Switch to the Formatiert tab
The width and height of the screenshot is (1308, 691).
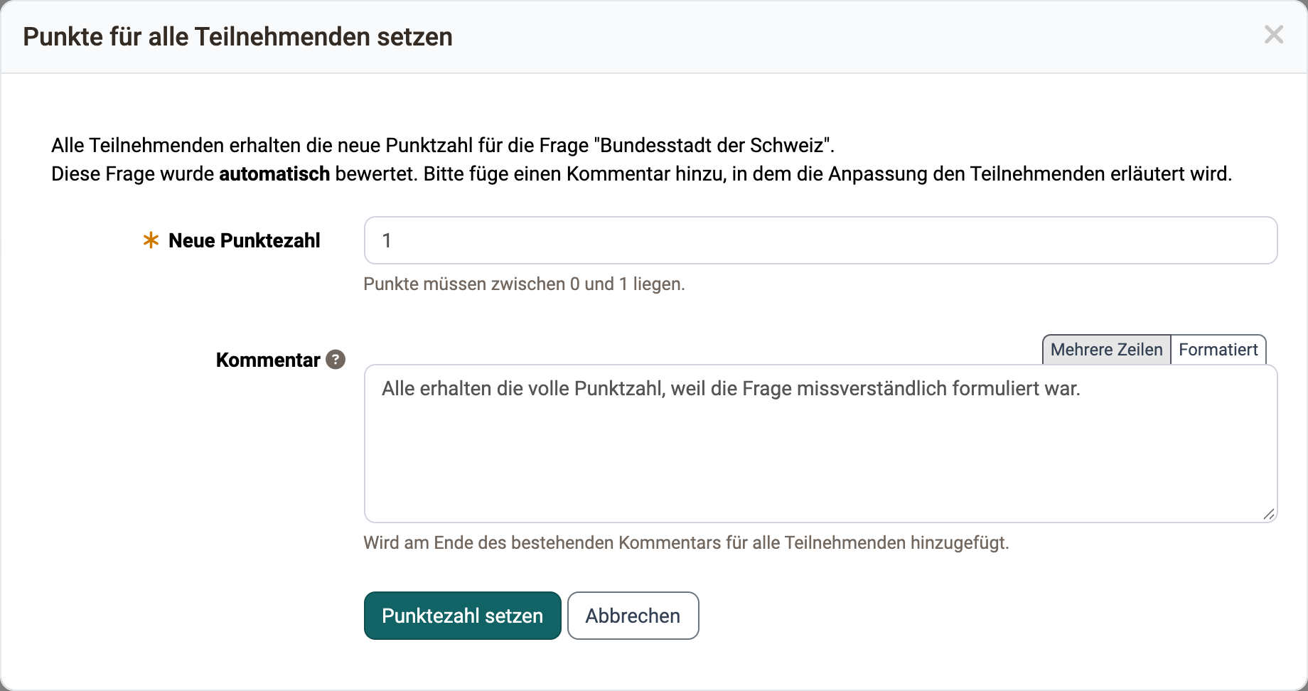point(1218,350)
